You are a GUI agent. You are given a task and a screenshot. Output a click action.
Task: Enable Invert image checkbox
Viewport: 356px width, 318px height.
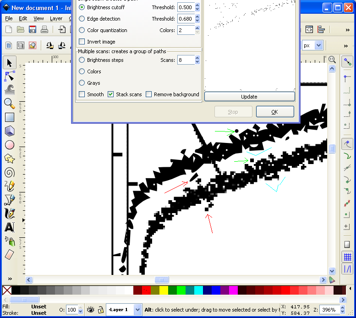[82, 42]
